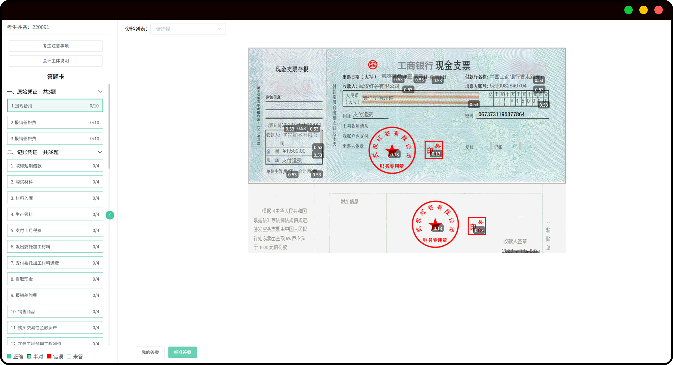The width and height of the screenshot is (673, 365).
Task: Open entry 5. 支付上月税费
Action: [x=55, y=230]
